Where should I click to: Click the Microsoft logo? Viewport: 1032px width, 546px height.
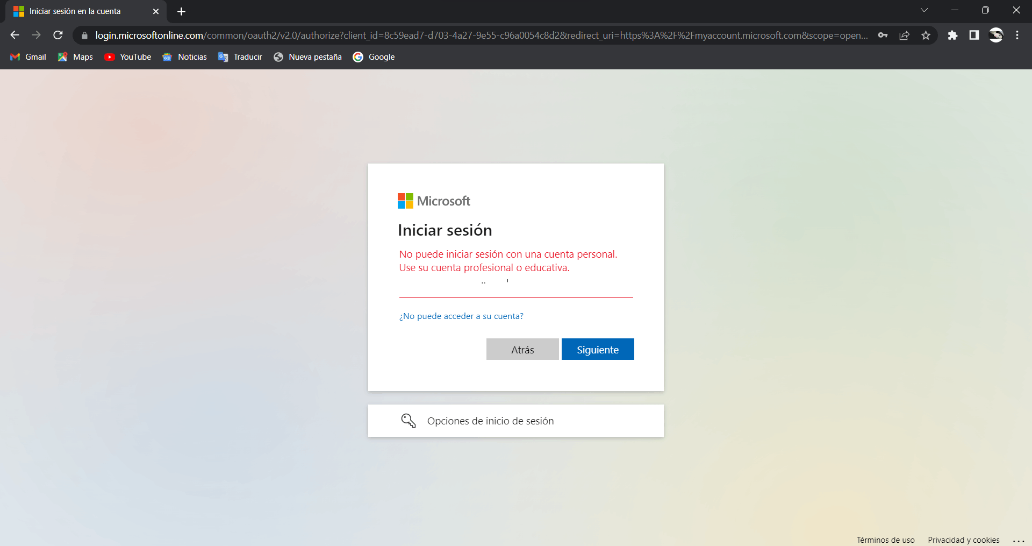point(434,201)
